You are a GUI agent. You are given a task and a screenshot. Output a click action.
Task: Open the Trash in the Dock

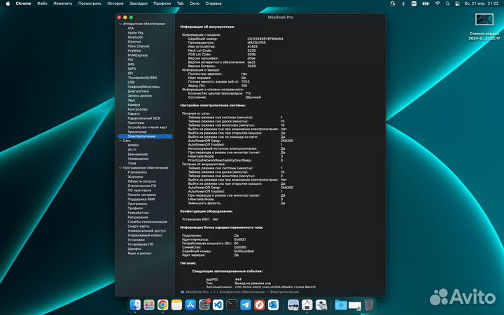pyautogui.click(x=369, y=304)
